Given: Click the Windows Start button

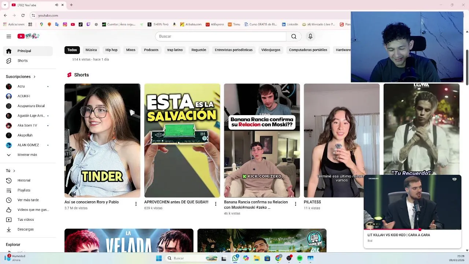Looking at the screenshot, I should (159, 258).
